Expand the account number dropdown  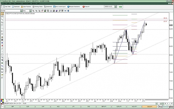tap(116, 7)
